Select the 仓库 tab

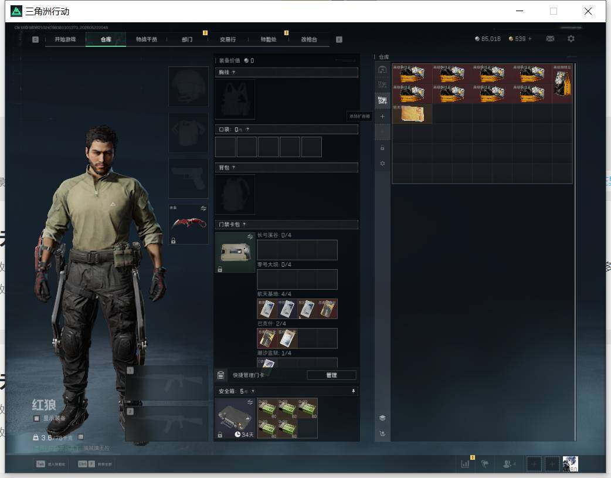(x=106, y=39)
